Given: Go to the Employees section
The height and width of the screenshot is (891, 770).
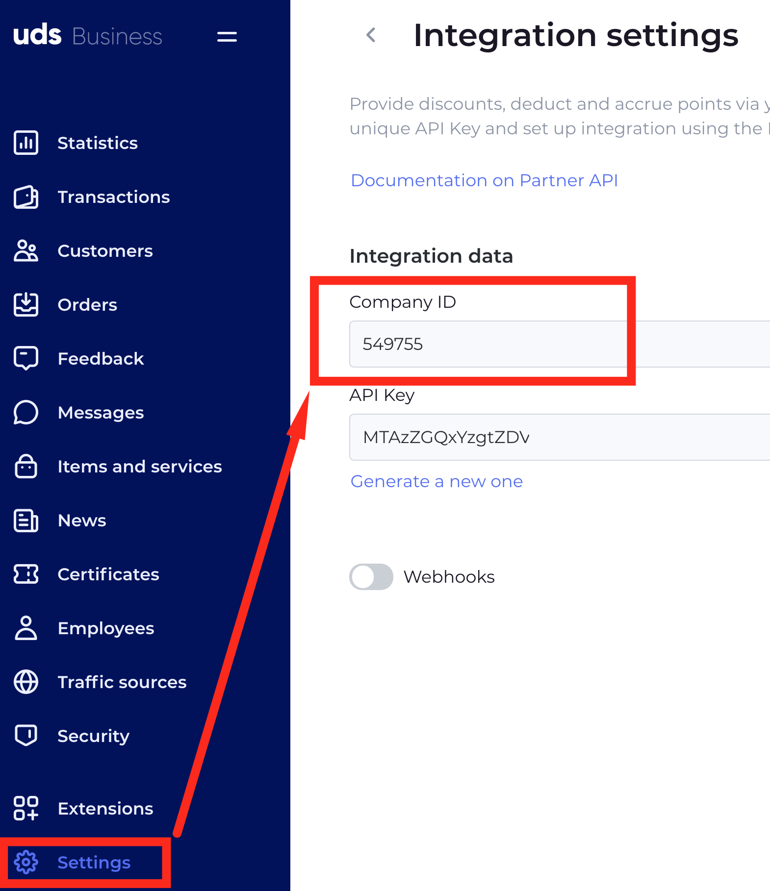Looking at the screenshot, I should pyautogui.click(x=106, y=628).
